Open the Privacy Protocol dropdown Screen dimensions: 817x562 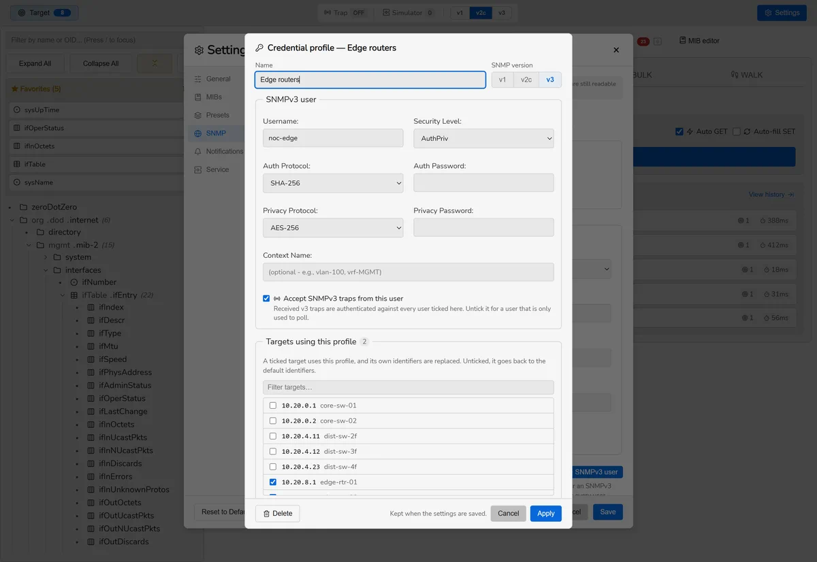click(x=333, y=228)
